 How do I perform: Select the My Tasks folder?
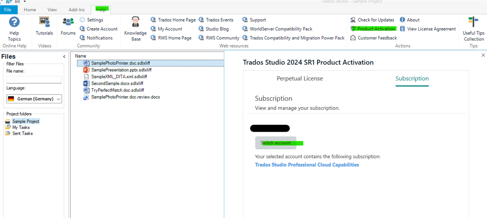[x=21, y=127]
